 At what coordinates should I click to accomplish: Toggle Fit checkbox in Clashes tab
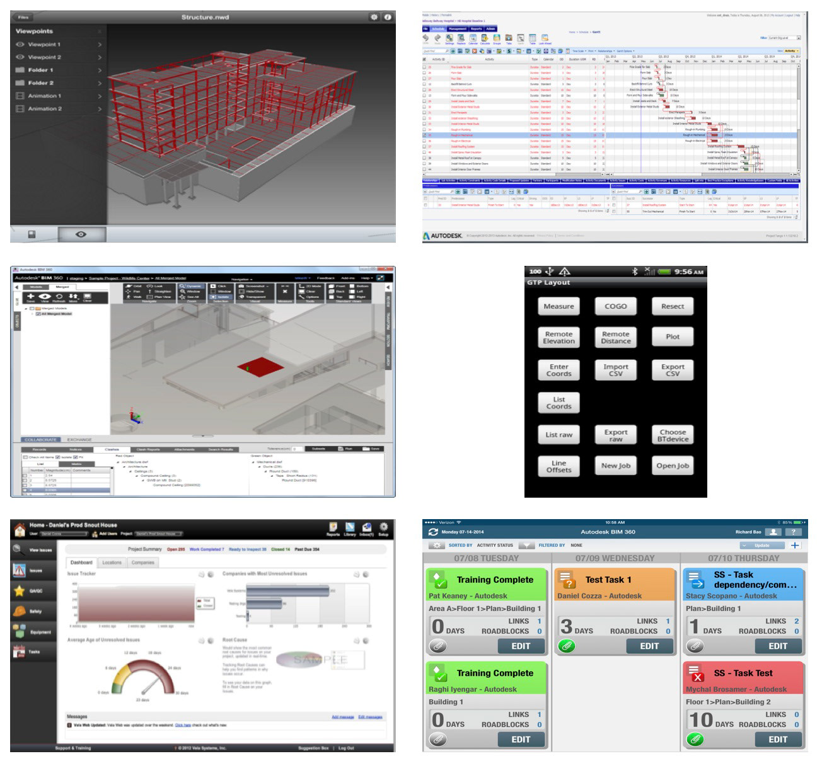74,457
